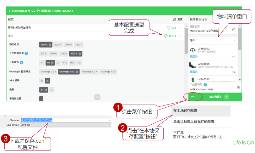Screen dimensions: 255x153
Task: Click the three-dot menu button
Action: (x=193, y=97)
